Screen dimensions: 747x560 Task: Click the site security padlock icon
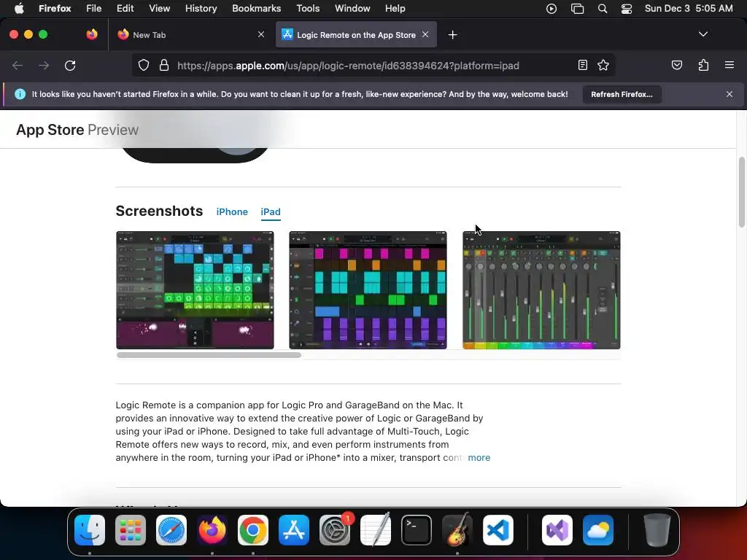(164, 65)
